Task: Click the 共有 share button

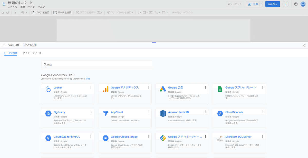Action: coord(253,4)
